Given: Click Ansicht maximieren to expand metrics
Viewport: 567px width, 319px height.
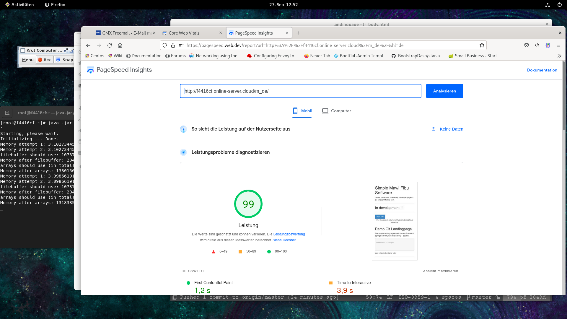Looking at the screenshot, I should (440, 271).
